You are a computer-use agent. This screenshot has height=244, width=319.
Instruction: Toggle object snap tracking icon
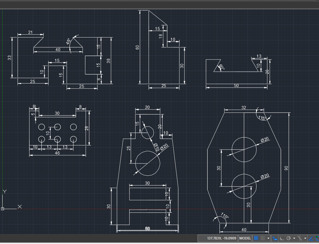[311, 238]
